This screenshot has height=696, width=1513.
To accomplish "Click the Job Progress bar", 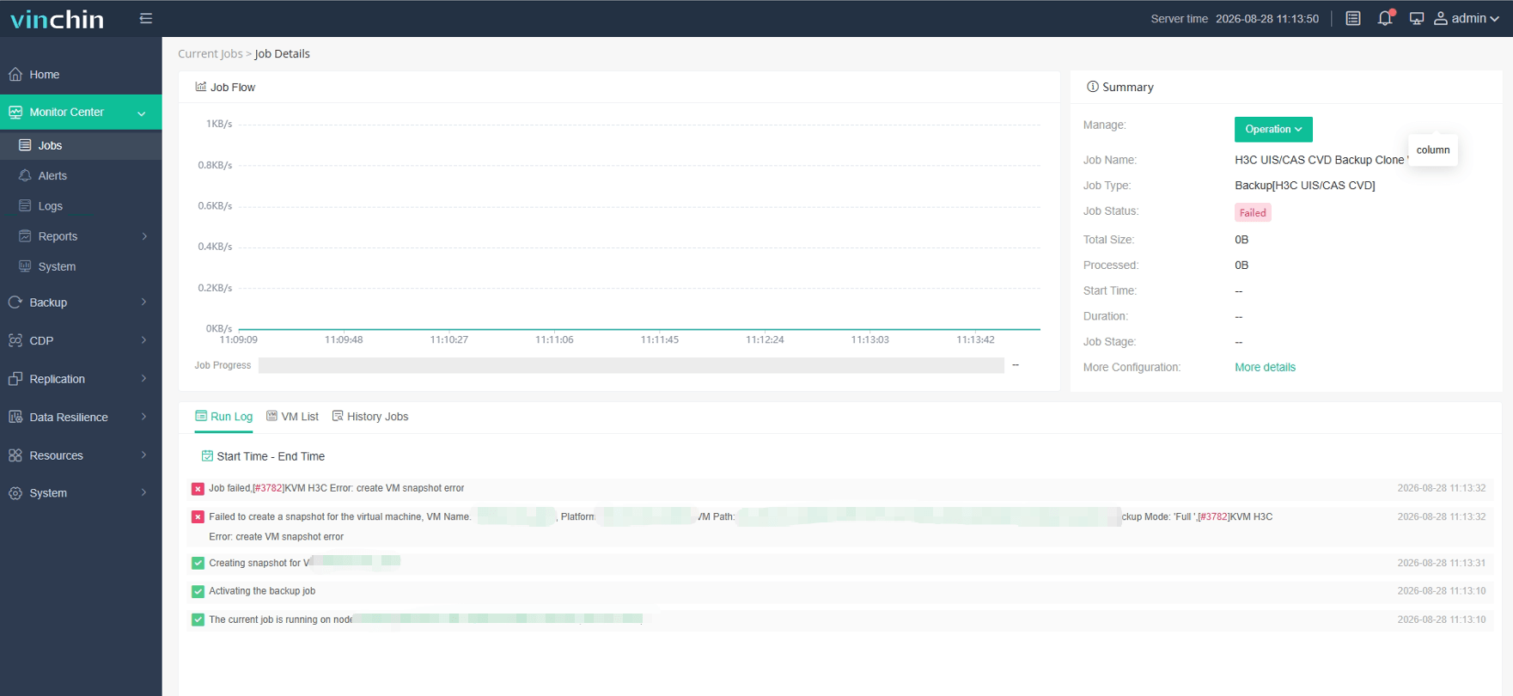I will click(631, 365).
